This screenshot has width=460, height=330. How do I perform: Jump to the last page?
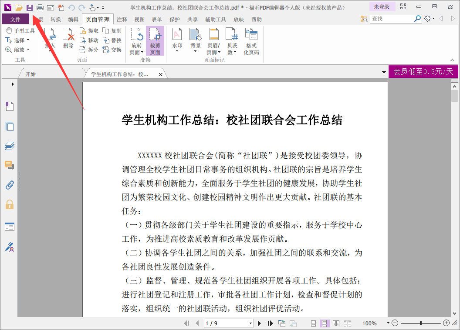(270, 323)
